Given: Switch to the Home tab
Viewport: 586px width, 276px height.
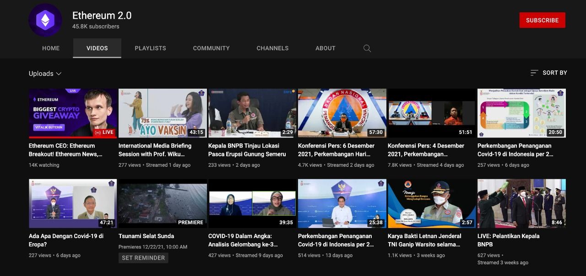Looking at the screenshot, I should pos(51,48).
